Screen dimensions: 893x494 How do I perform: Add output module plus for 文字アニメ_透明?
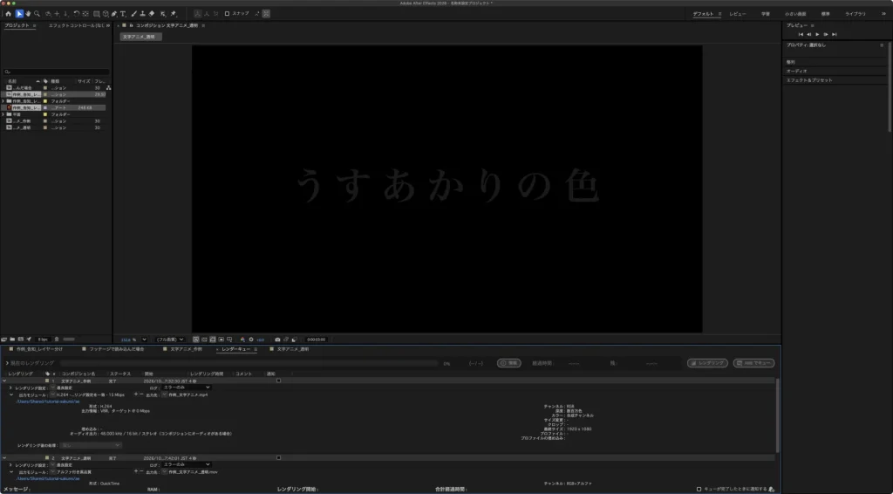135,472
